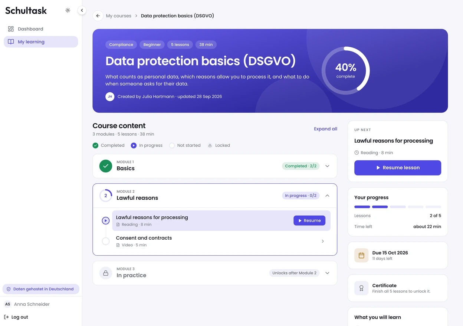This screenshot has height=326, width=463.
Task: Click Log out in the sidebar
Action: pyautogui.click(x=16, y=317)
